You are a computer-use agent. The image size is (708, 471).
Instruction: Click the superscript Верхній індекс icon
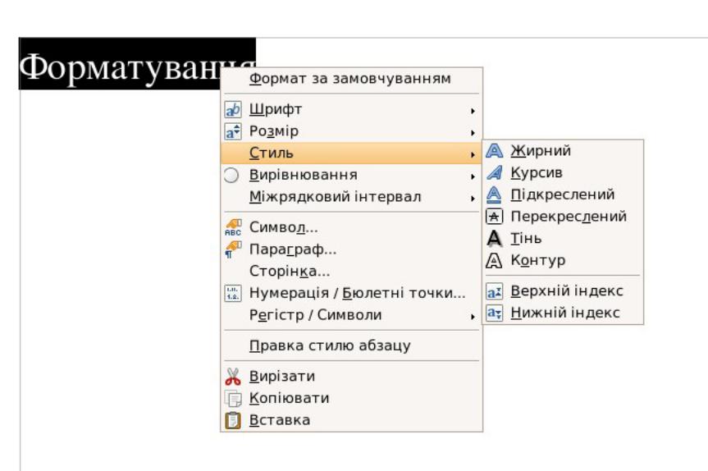[494, 292]
